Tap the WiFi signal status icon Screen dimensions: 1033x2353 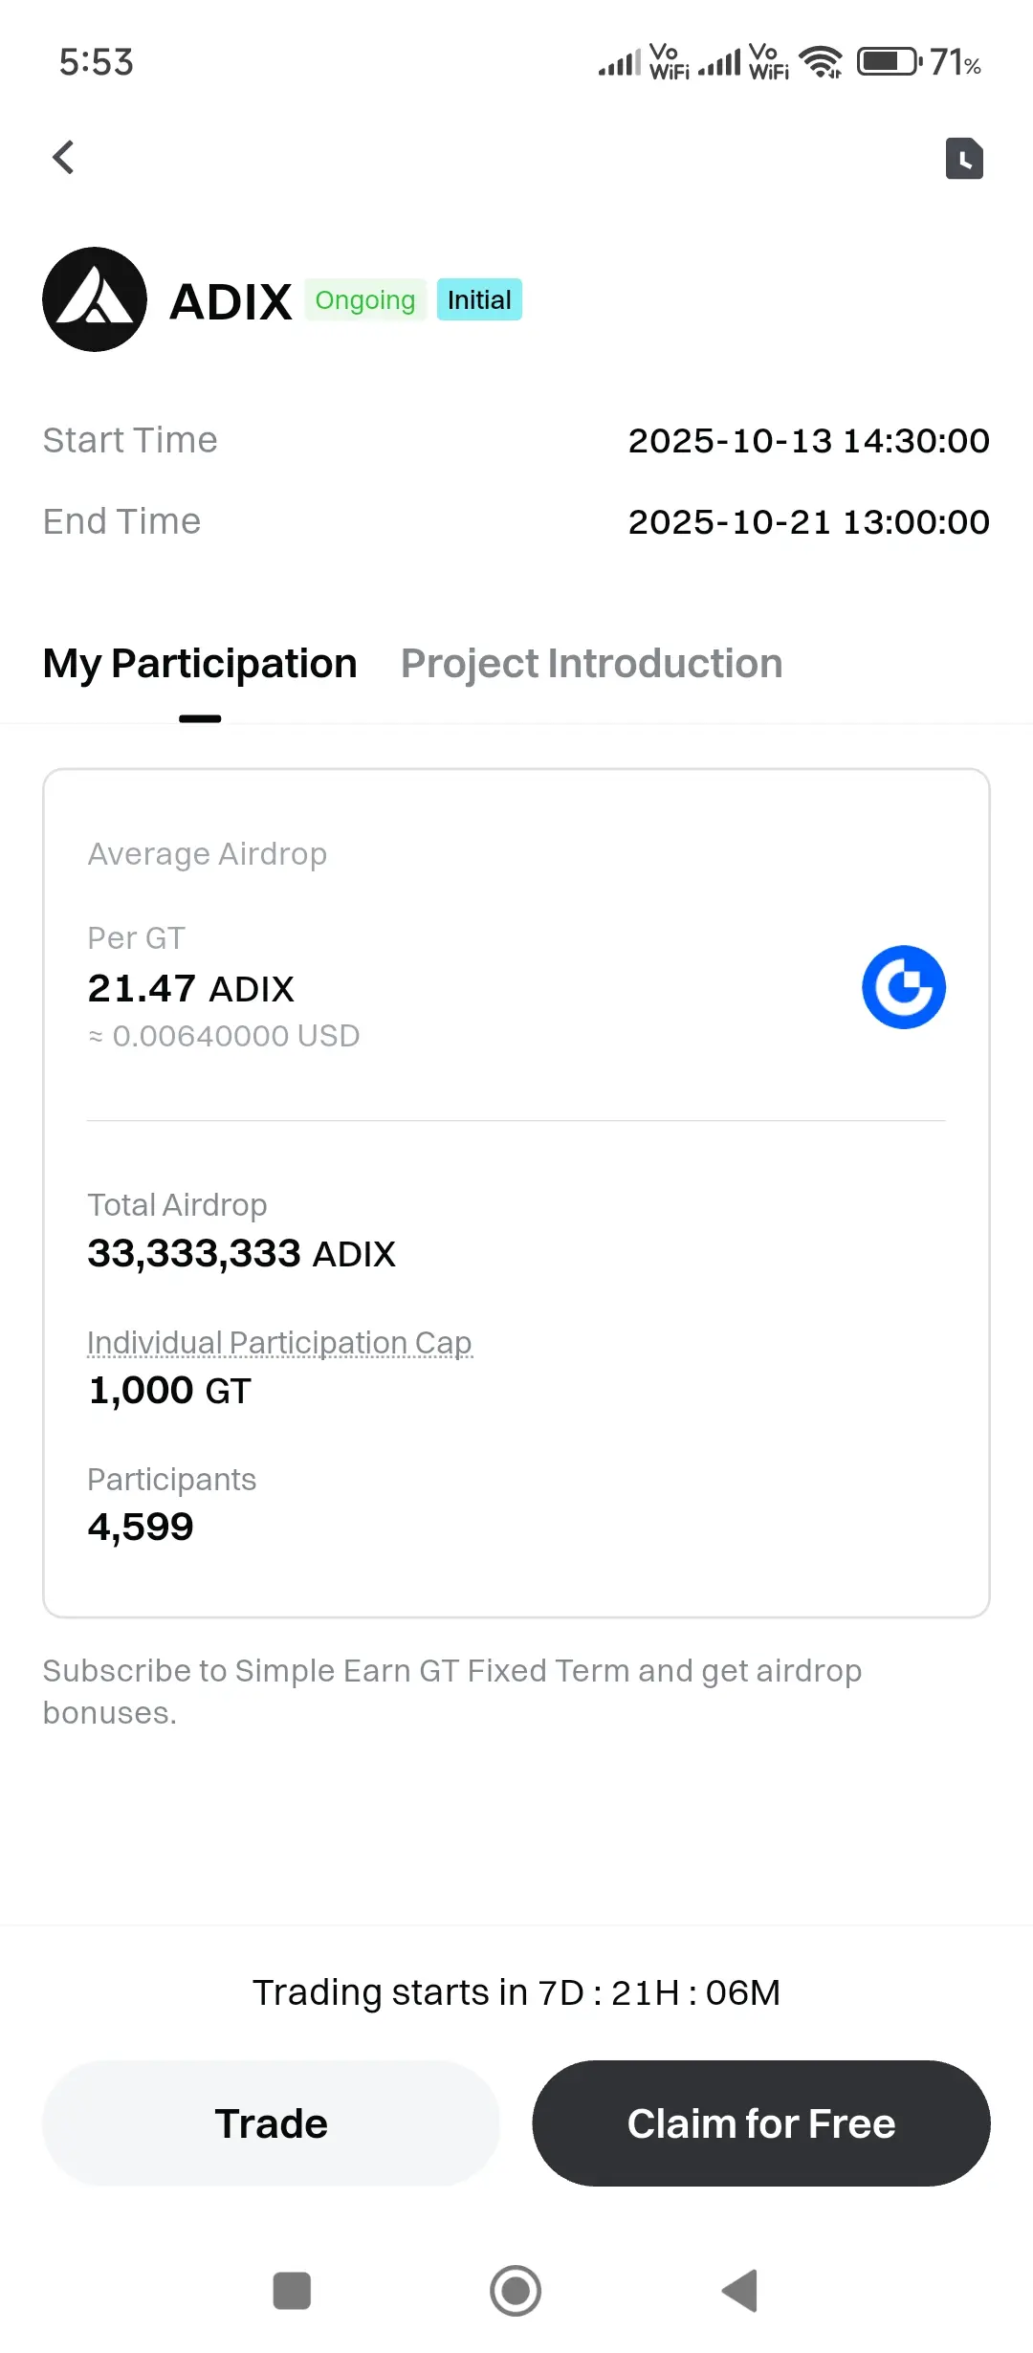click(x=821, y=62)
